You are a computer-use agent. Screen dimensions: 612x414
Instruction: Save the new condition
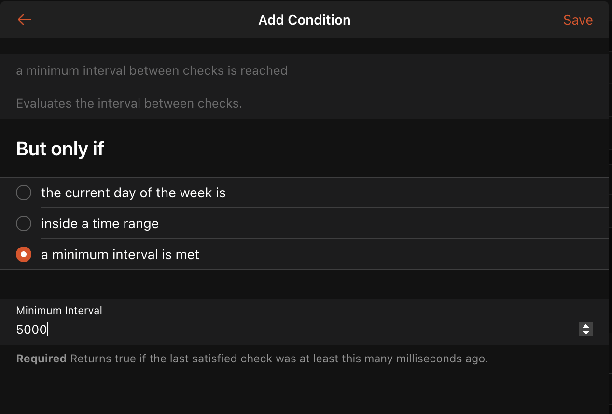click(578, 20)
